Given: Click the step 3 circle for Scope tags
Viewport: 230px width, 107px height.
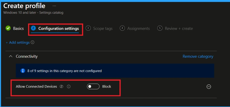Looking at the screenshot, I should tap(88, 28).
